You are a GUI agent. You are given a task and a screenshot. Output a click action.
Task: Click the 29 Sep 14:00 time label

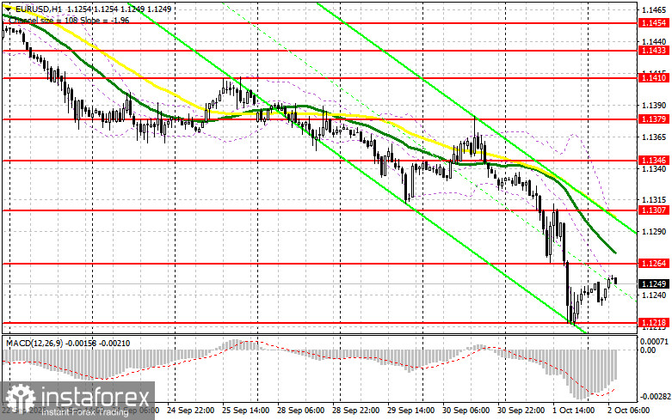pyautogui.click(x=410, y=411)
